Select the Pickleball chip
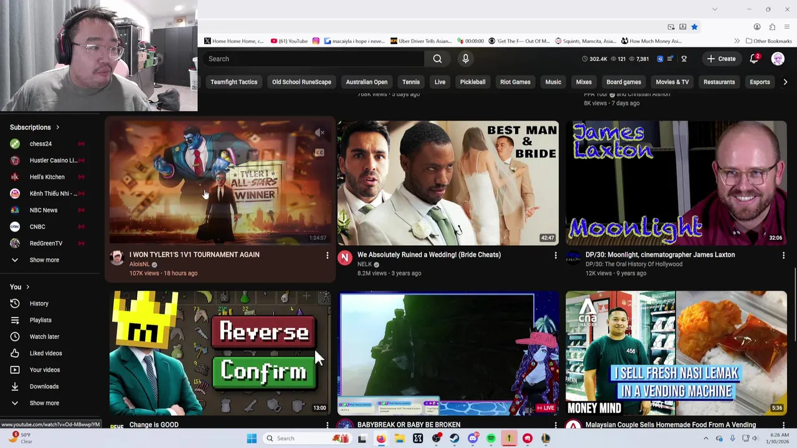This screenshot has width=797, height=448. pos(473,82)
